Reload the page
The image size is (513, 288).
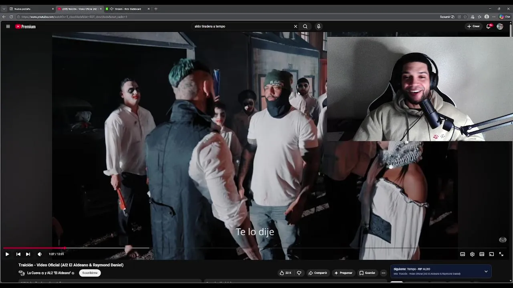point(11,17)
